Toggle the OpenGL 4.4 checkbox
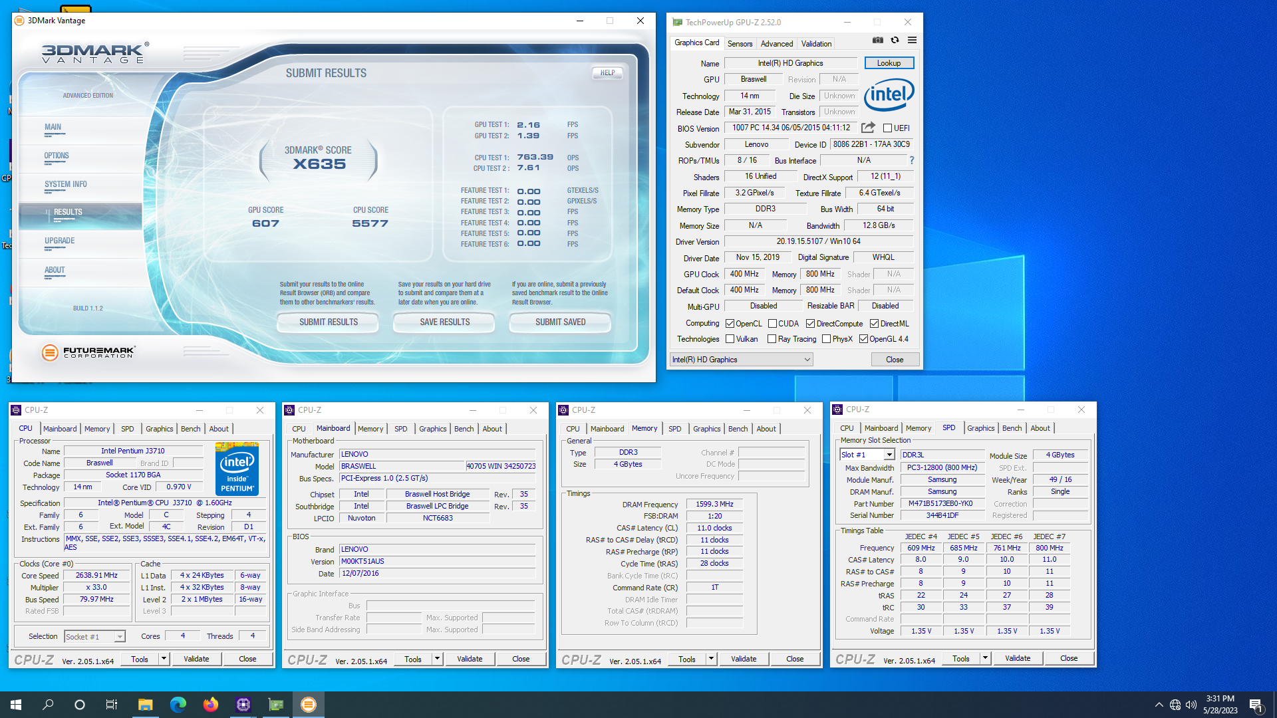The image size is (1277, 718). tap(863, 339)
